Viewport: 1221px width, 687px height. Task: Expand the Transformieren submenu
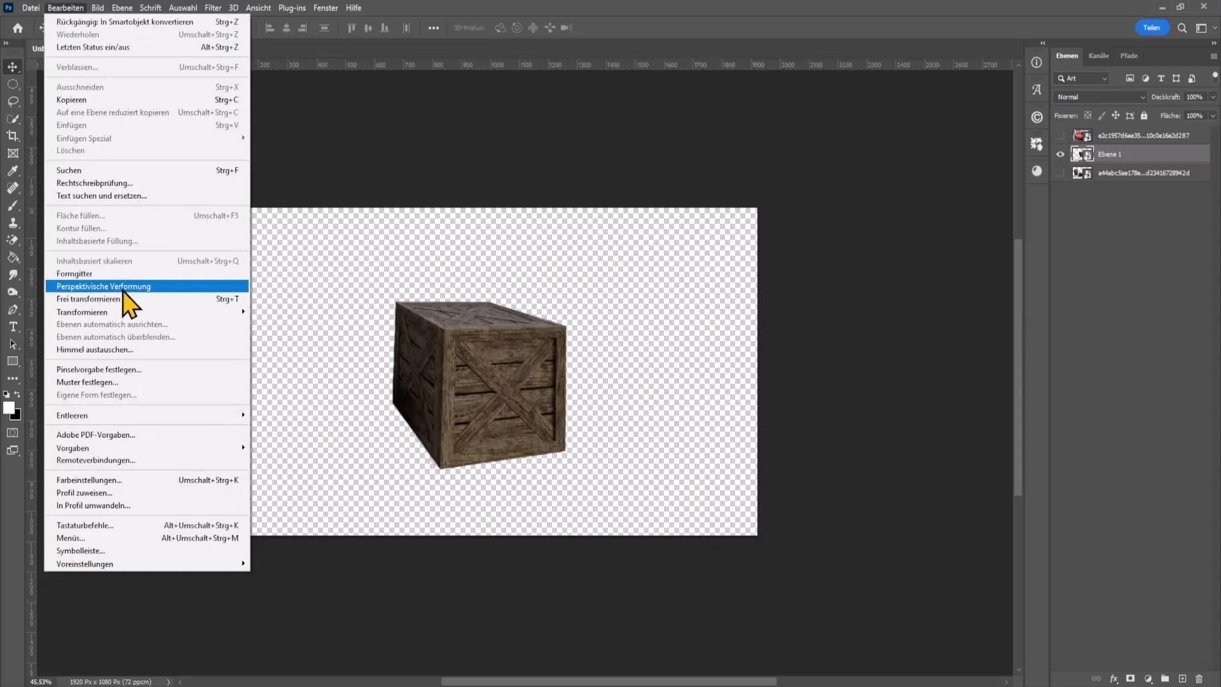tap(147, 312)
